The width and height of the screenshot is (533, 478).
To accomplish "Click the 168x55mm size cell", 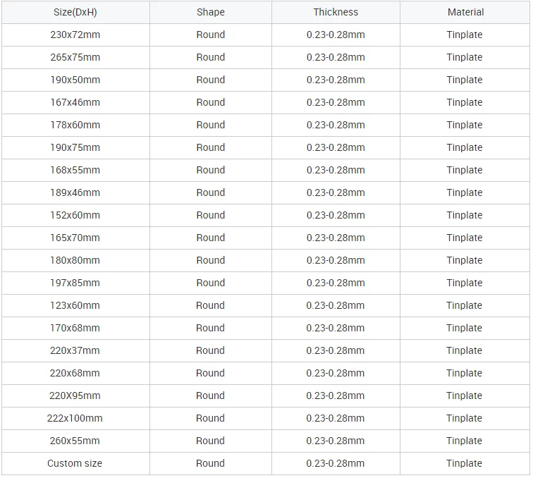I will (75, 170).
